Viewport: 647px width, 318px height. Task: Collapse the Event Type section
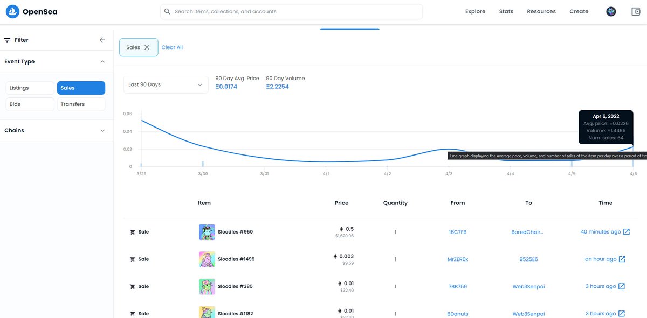click(x=102, y=61)
